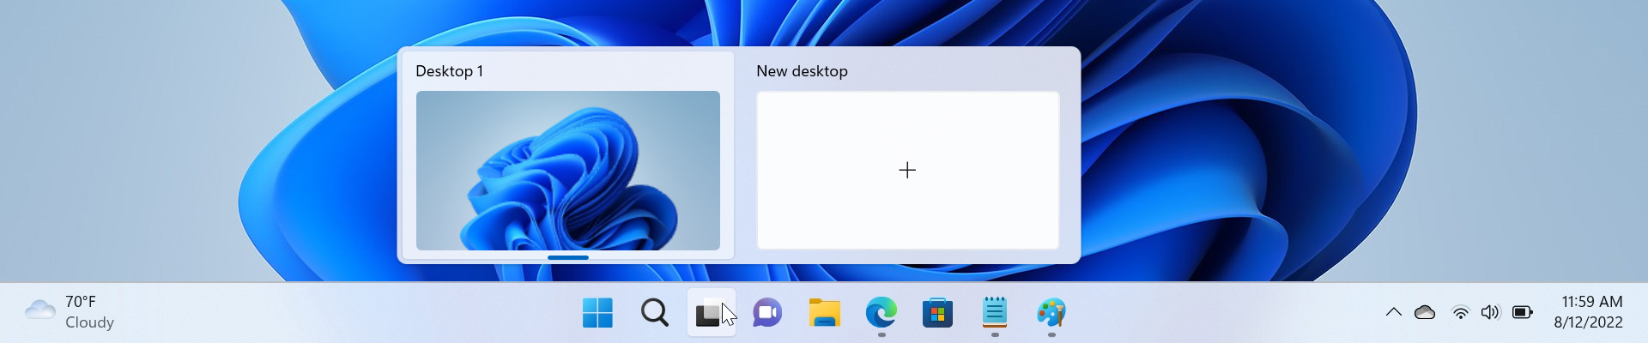Click the "Desktop 1" name label

click(x=449, y=71)
